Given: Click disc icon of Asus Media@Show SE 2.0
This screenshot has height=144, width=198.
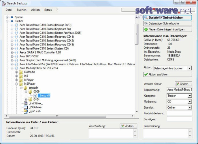Looking at the screenshot, I should tap(16, 68).
